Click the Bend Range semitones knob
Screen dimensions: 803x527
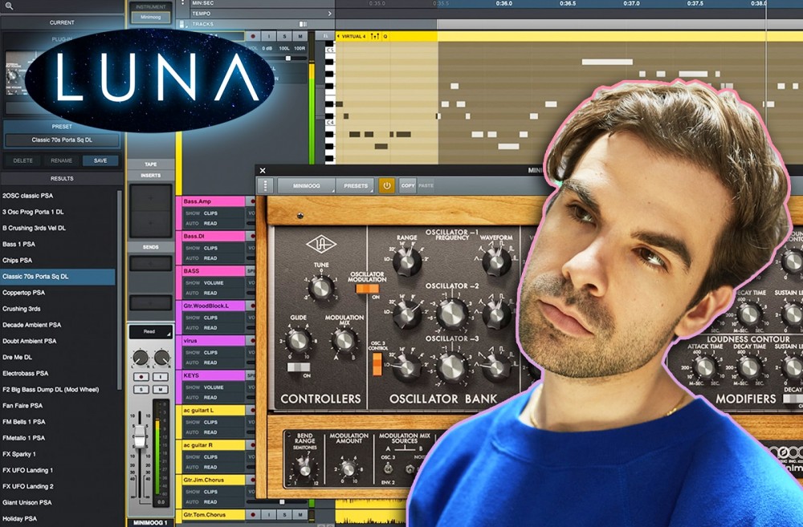(304, 467)
